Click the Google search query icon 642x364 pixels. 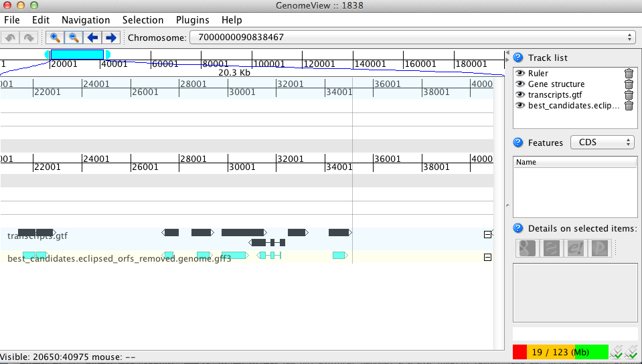click(528, 248)
